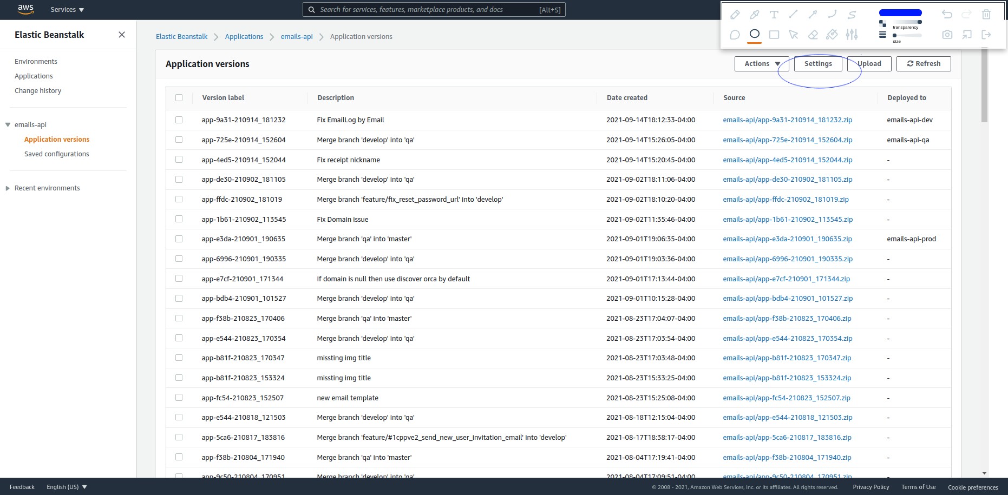This screenshot has height=495, width=1008.
Task: Select the ellipse shape tool
Action: [x=754, y=34]
